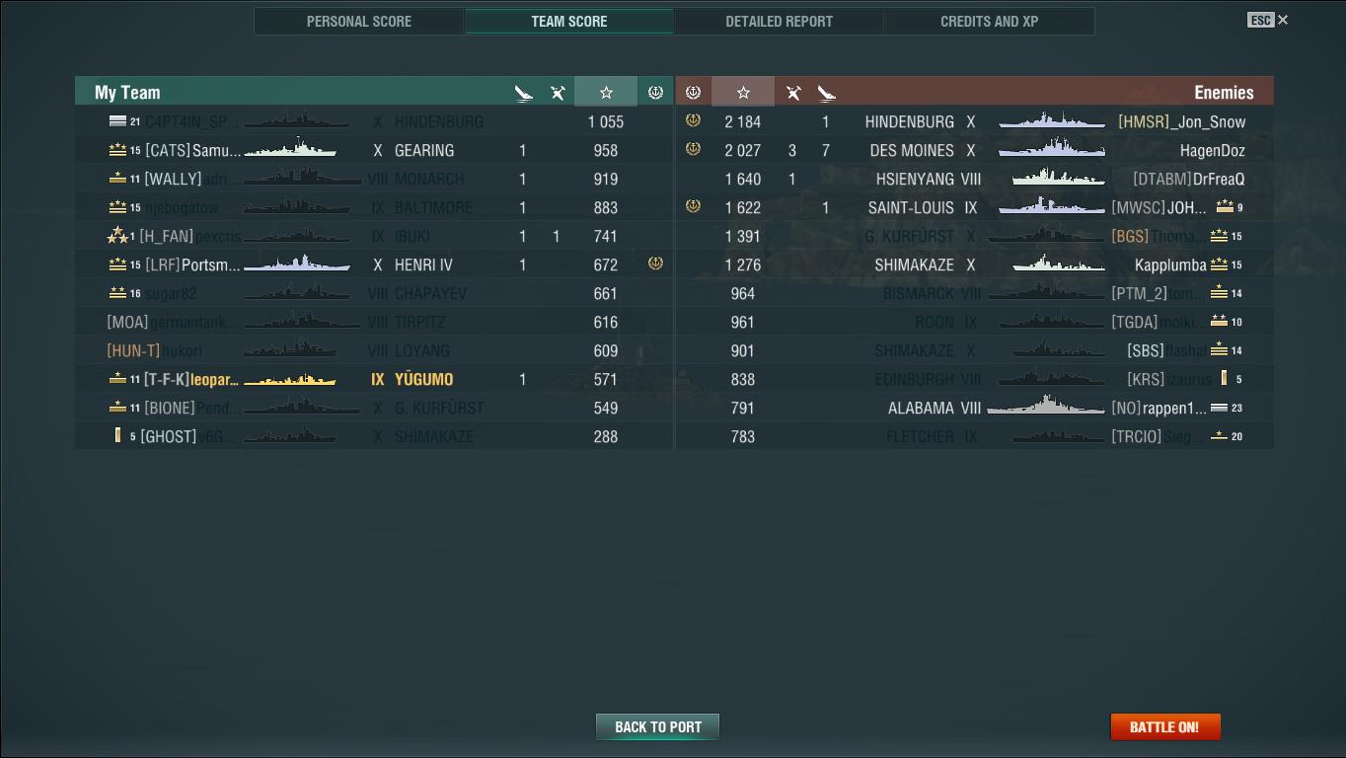Viewport: 1346px width, 758px height.
Task: Click Back to Port button
Action: 657,726
